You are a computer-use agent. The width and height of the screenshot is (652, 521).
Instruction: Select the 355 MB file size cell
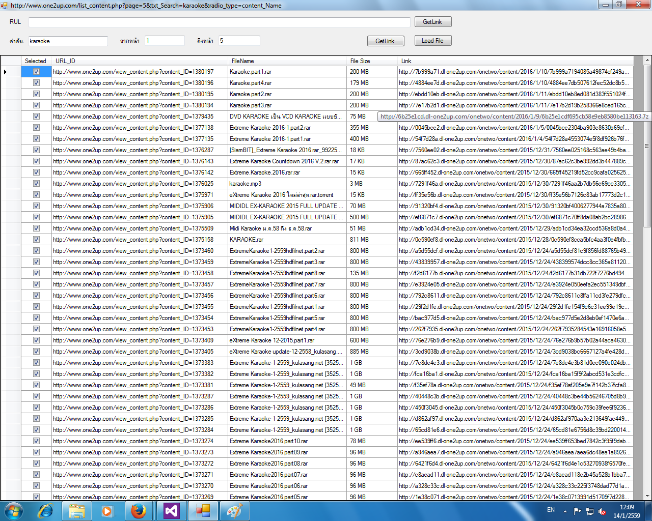tap(372, 128)
